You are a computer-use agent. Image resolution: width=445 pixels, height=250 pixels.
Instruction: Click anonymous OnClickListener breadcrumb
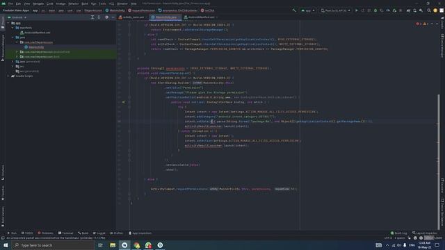click(178, 10)
